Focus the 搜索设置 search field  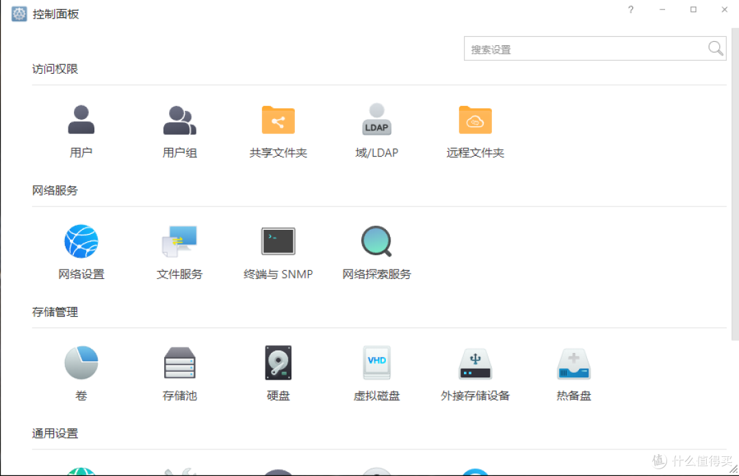[x=595, y=49]
